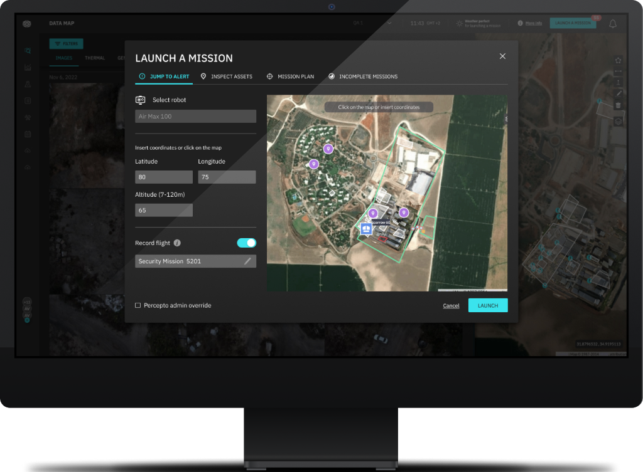Switch to Jump to Alert tab
This screenshot has height=472, width=643.
[164, 76]
